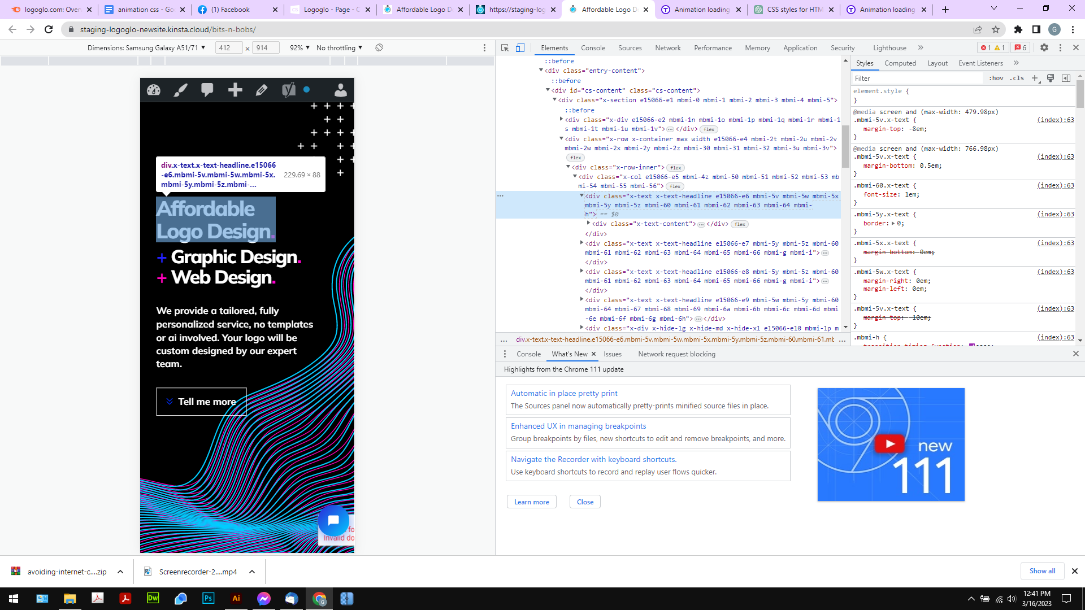Image resolution: width=1085 pixels, height=610 pixels.
Task: Click the inspect element picker icon
Action: tap(505, 48)
